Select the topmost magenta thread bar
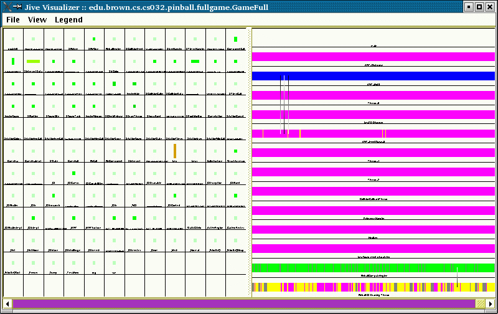The height and width of the screenshot is (314, 498). coord(373,57)
